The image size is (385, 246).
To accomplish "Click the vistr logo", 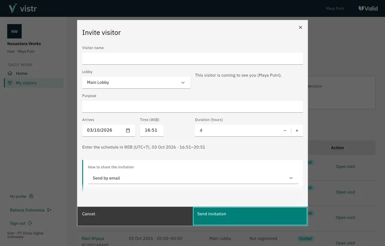I will click(x=23, y=8).
